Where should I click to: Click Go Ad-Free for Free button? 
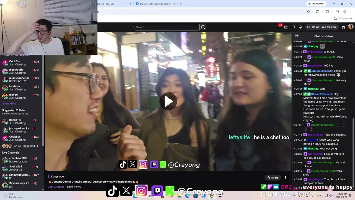click(322, 27)
